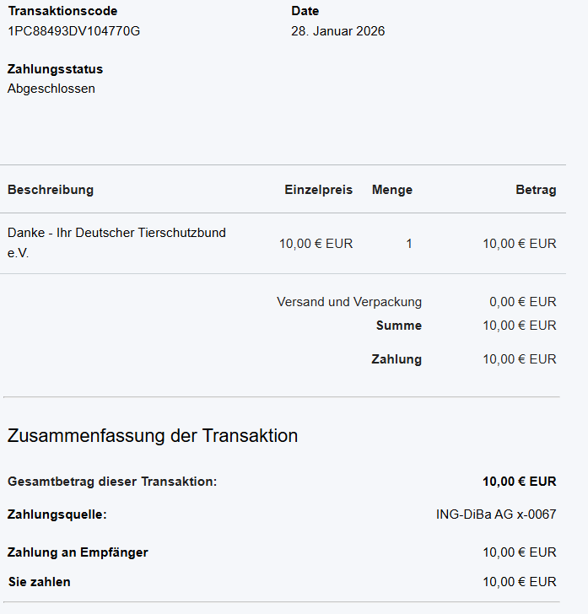Click ING-DiBa AG x-0067 payment source
The height and width of the screenshot is (614, 588).
pos(496,514)
